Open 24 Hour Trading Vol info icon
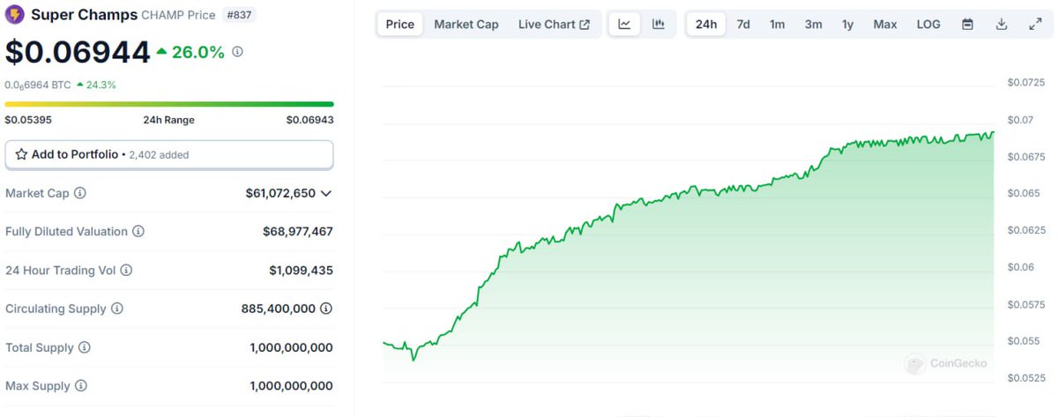 126,271
